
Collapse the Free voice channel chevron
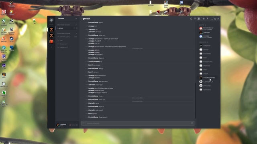click(58, 40)
